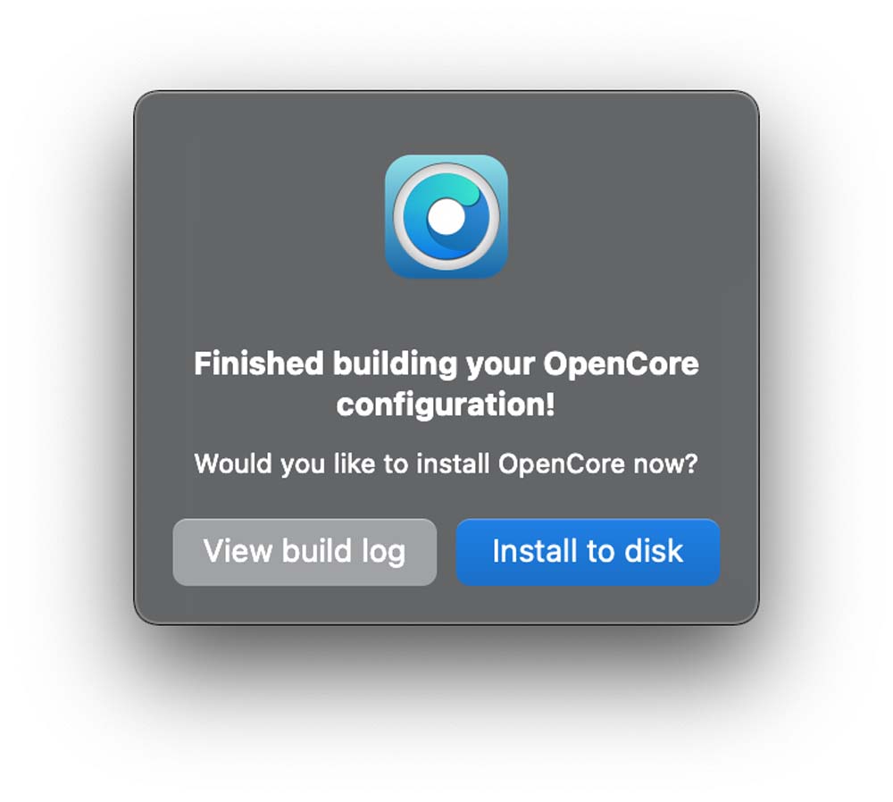Image resolution: width=893 pixels, height=802 pixels.
Task: Click the word 'Finished' in the heading
Action: coord(259,363)
